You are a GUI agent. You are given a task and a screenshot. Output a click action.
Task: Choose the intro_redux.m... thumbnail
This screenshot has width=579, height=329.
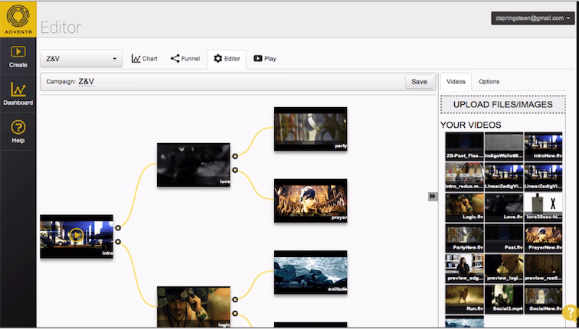click(465, 177)
